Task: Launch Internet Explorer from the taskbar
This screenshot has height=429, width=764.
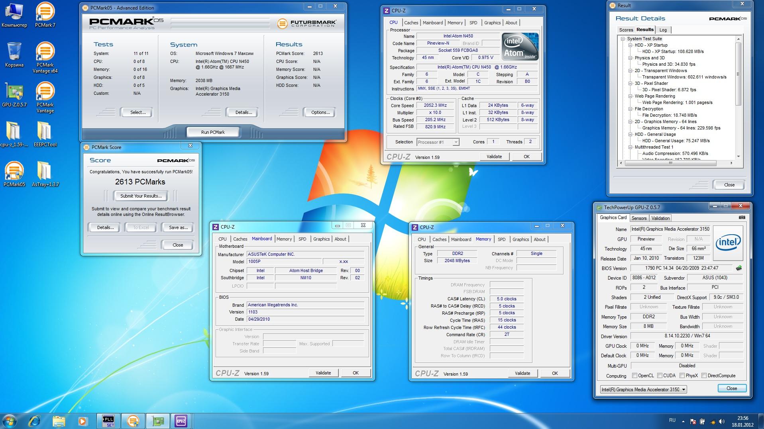Action: [x=35, y=421]
